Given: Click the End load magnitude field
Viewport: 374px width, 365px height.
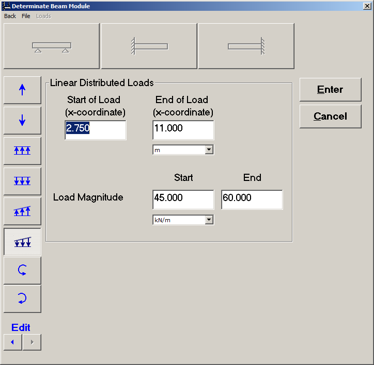Looking at the screenshot, I should click(252, 199).
